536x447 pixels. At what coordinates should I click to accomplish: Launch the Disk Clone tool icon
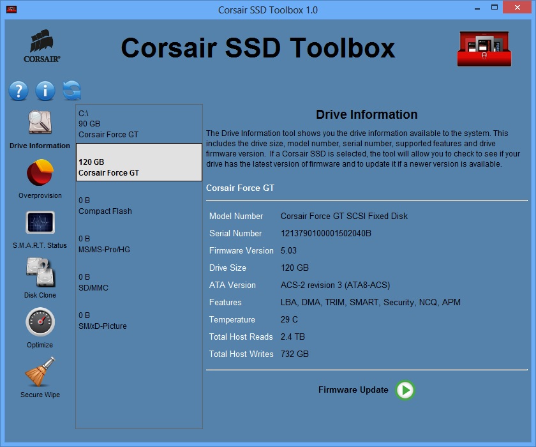40,272
